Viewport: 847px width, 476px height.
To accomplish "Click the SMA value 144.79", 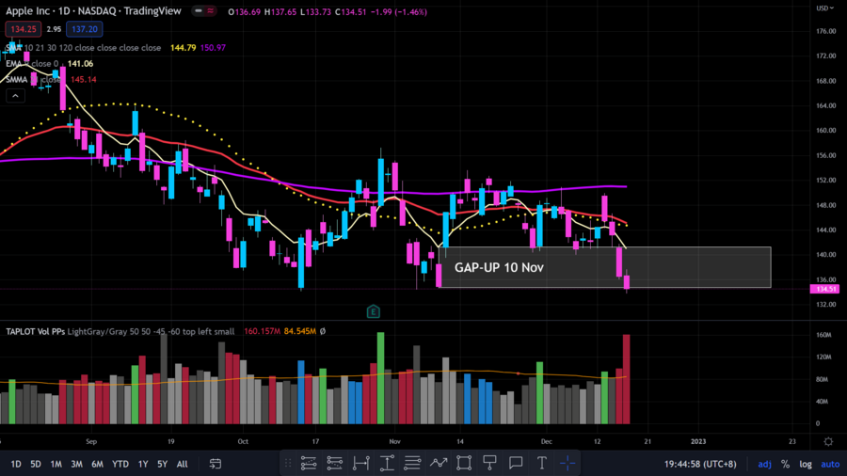I will click(184, 47).
